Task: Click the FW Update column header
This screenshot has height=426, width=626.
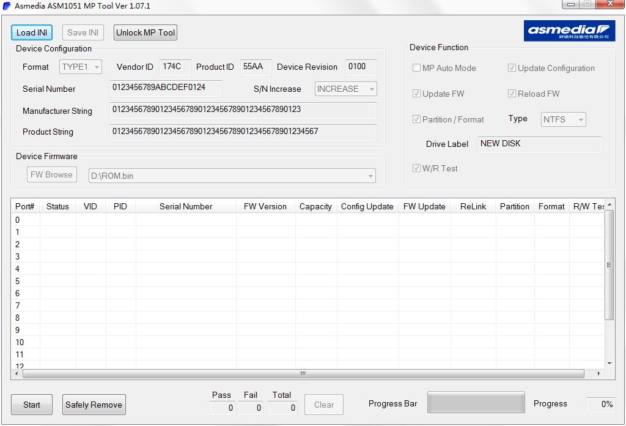Action: click(424, 207)
